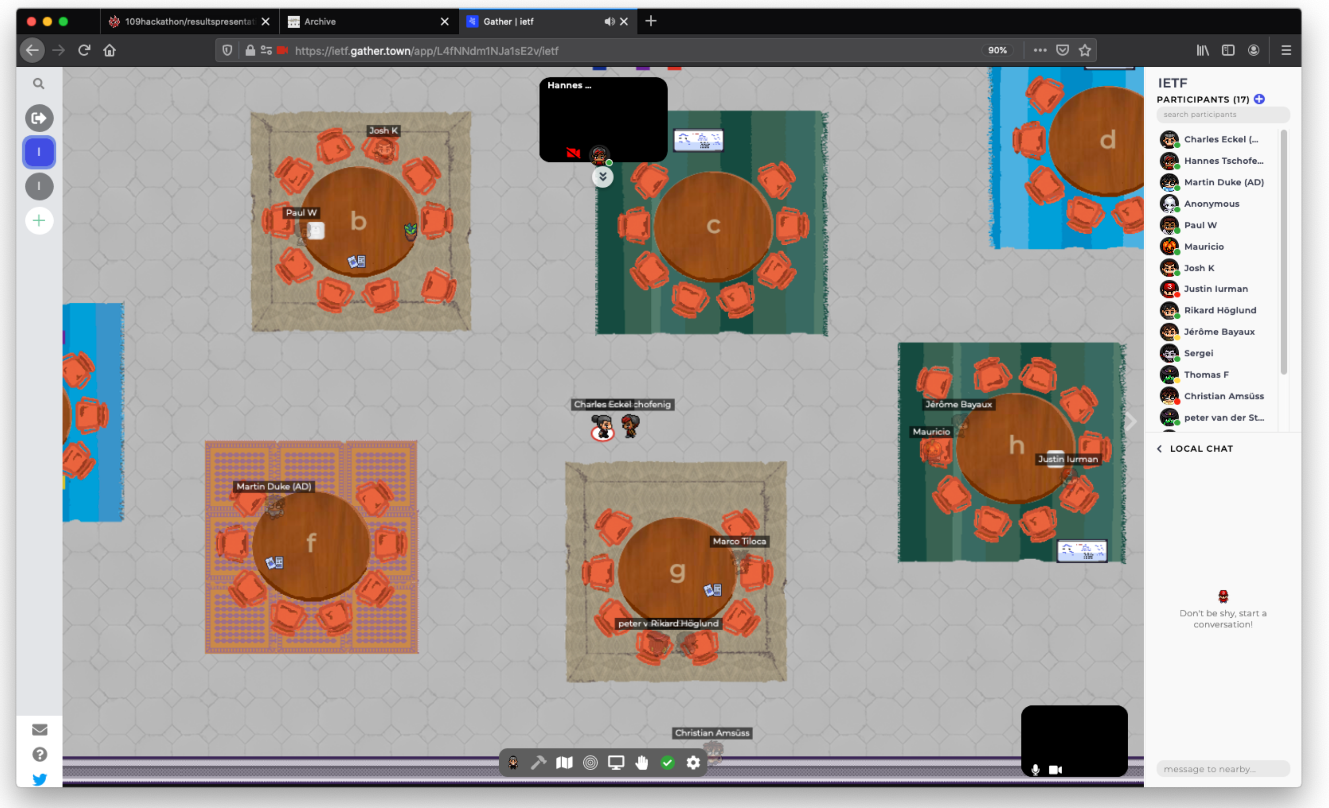Click the invite participants plus icon
Image resolution: width=1329 pixels, height=808 pixels.
click(x=1259, y=99)
